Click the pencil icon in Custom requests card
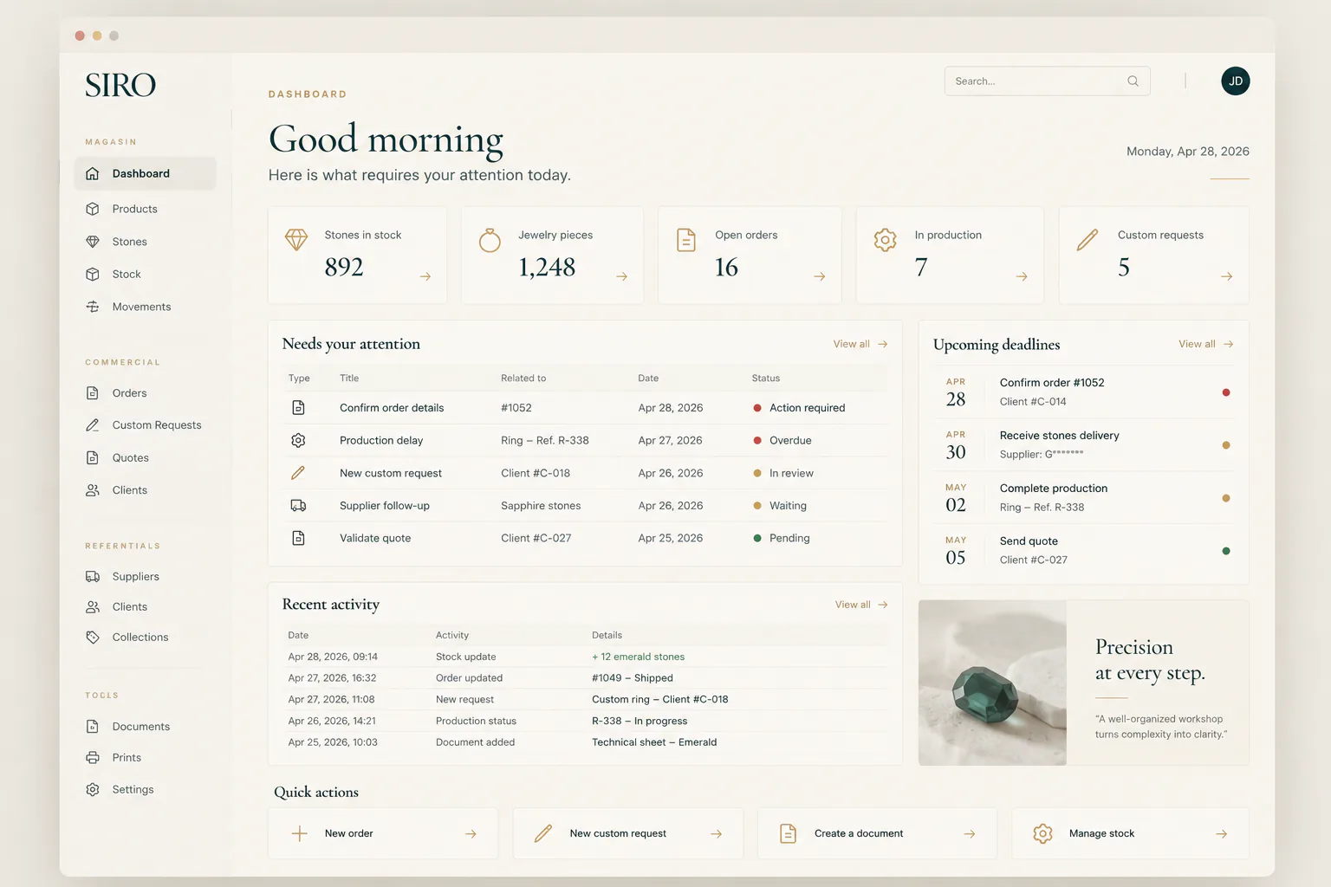 1088,240
